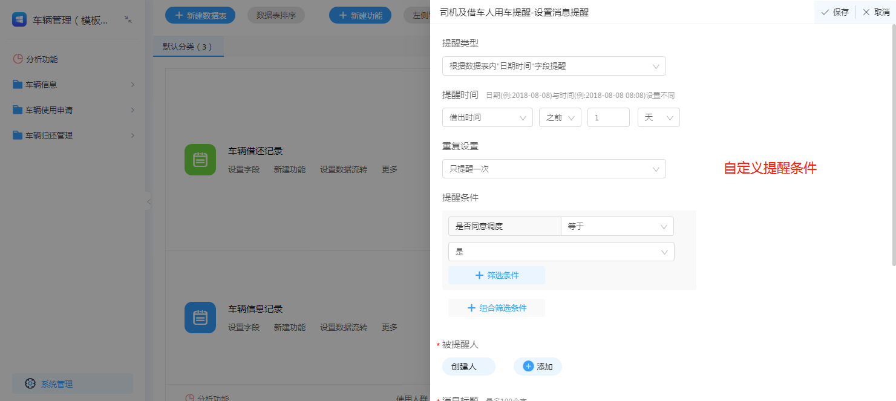
Task: Click 新建功能 under 车辆信息记录
Action: [290, 327]
